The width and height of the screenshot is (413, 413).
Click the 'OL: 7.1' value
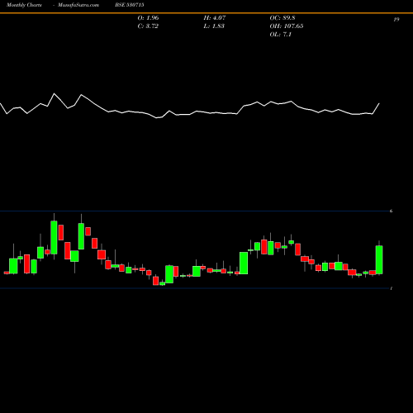click(280, 35)
